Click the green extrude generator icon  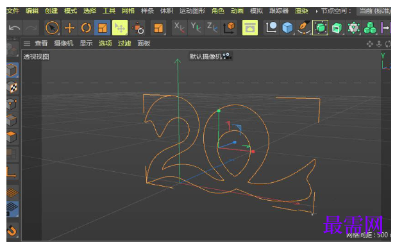click(x=337, y=28)
